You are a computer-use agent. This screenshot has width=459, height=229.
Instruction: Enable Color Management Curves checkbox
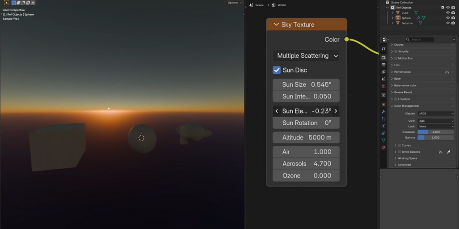399,145
